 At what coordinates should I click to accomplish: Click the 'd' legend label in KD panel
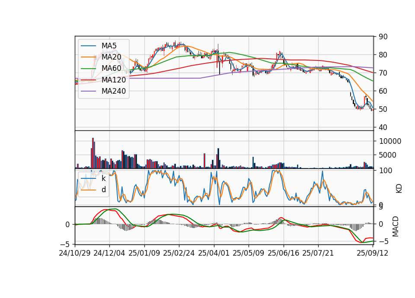click(104, 190)
